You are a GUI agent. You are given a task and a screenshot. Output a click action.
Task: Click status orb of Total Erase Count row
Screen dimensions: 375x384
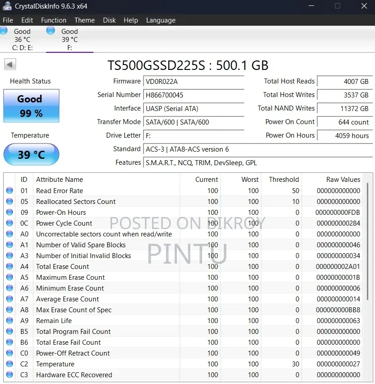point(9,266)
